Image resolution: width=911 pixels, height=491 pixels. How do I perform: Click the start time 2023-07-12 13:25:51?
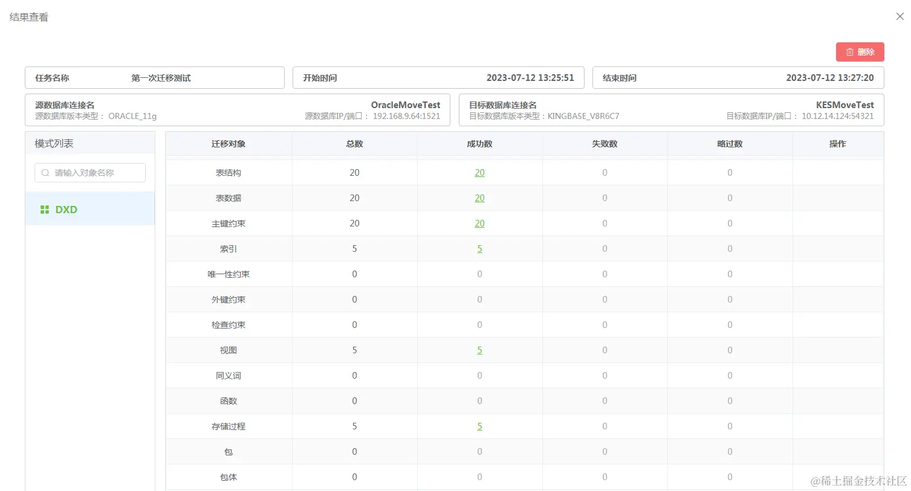(530, 78)
